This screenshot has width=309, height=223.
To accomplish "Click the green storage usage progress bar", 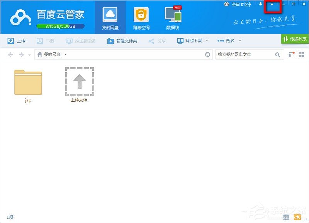I will 60,26.
